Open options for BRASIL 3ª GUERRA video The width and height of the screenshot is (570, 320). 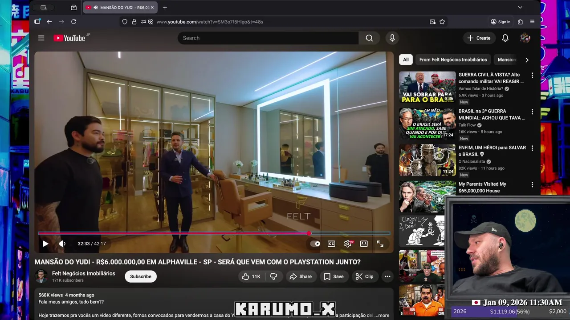532,112
